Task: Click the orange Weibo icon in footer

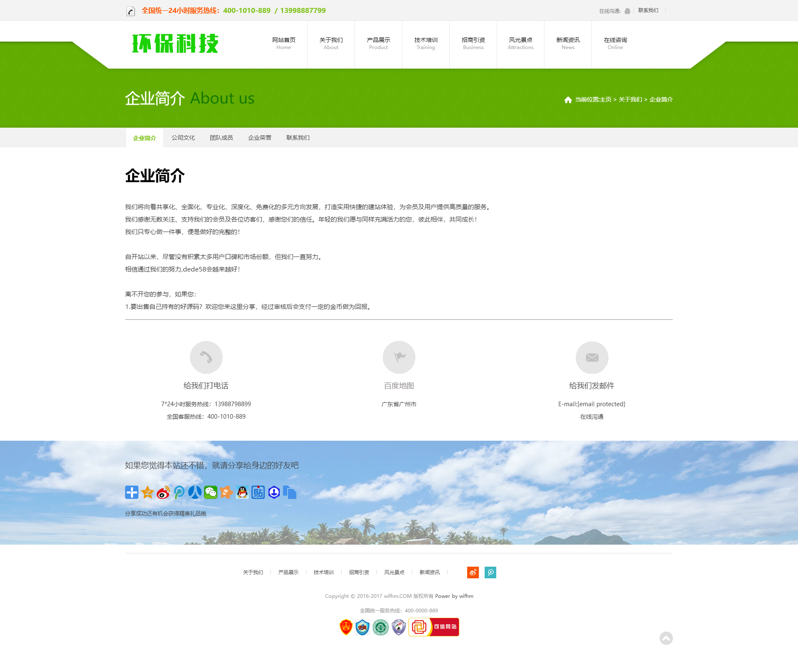Action: pyautogui.click(x=473, y=573)
